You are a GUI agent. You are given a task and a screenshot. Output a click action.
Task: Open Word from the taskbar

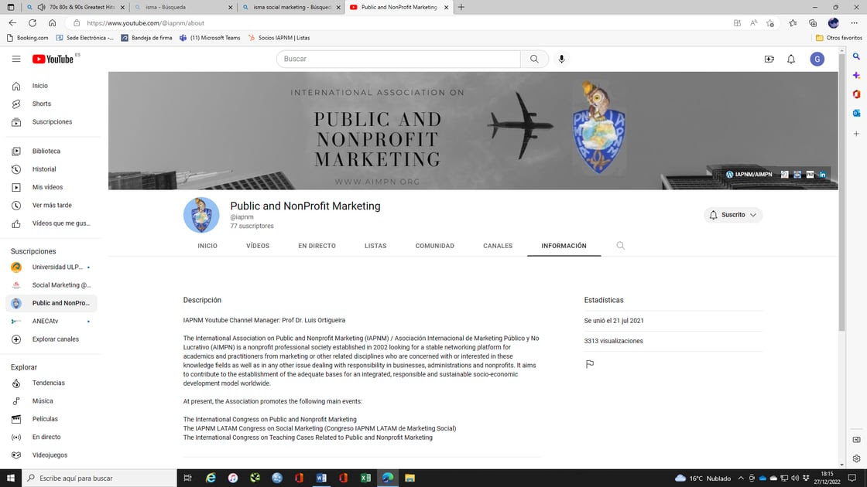point(321,478)
